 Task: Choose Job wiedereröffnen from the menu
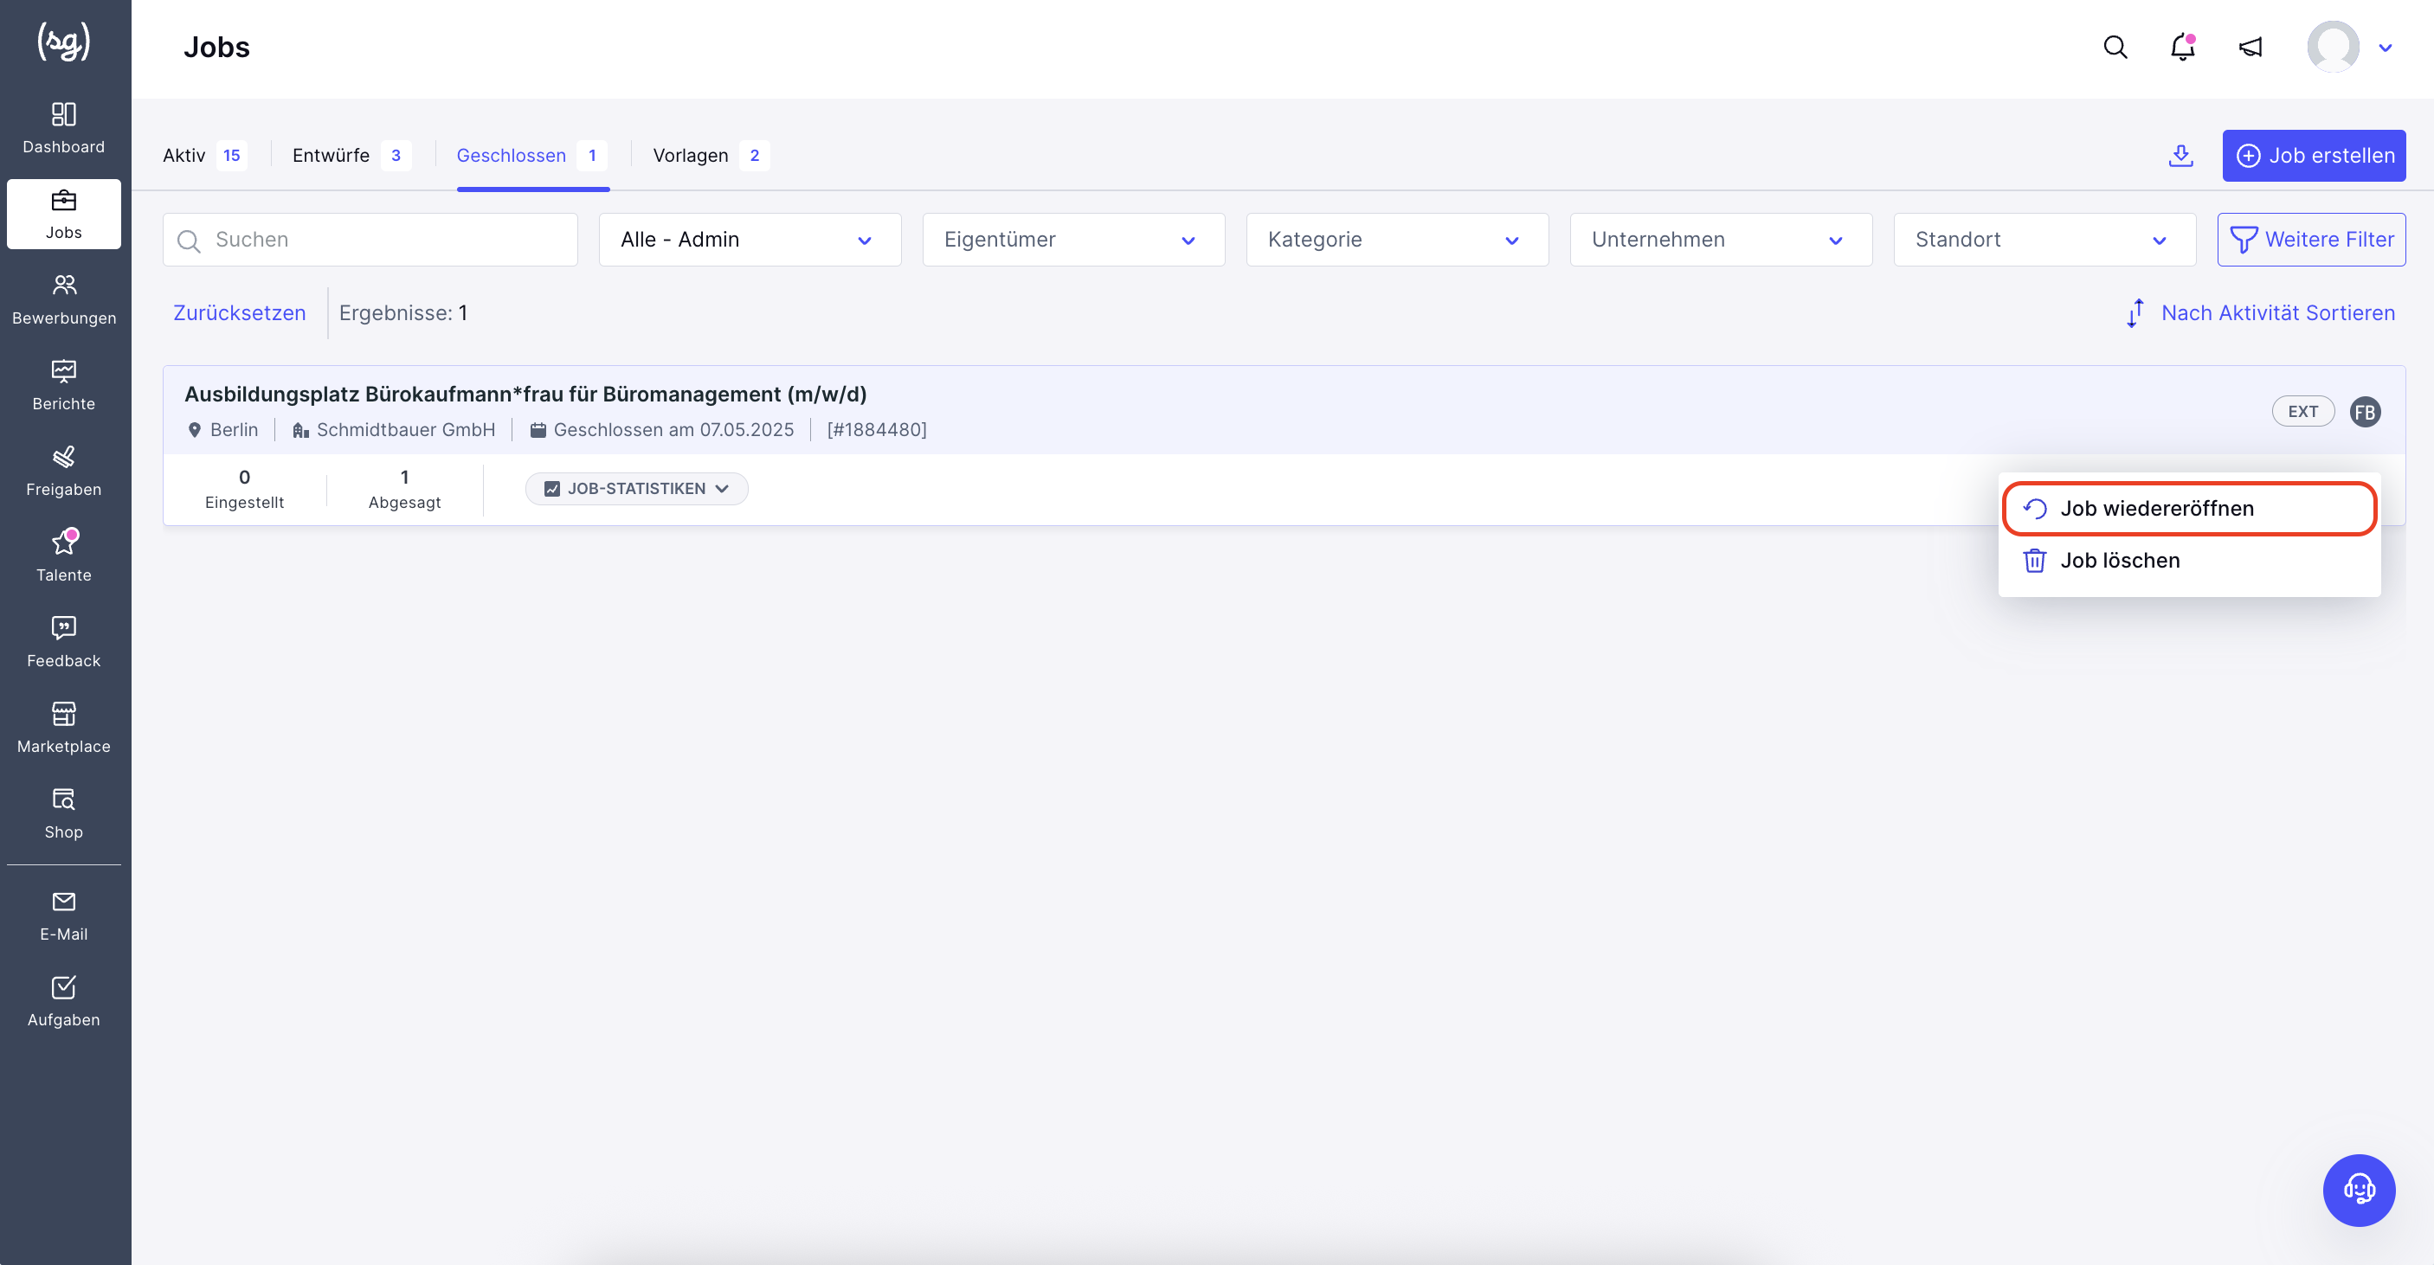2189,508
